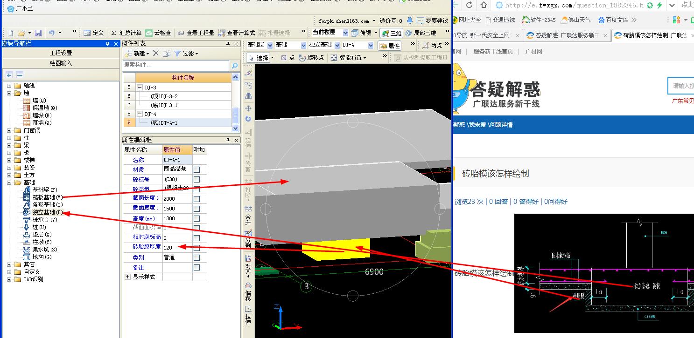Tick 截面长度 additional checkbox
The height and width of the screenshot is (338, 694).
[196, 199]
